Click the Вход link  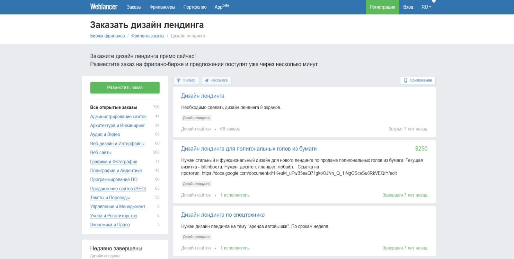(x=408, y=7)
